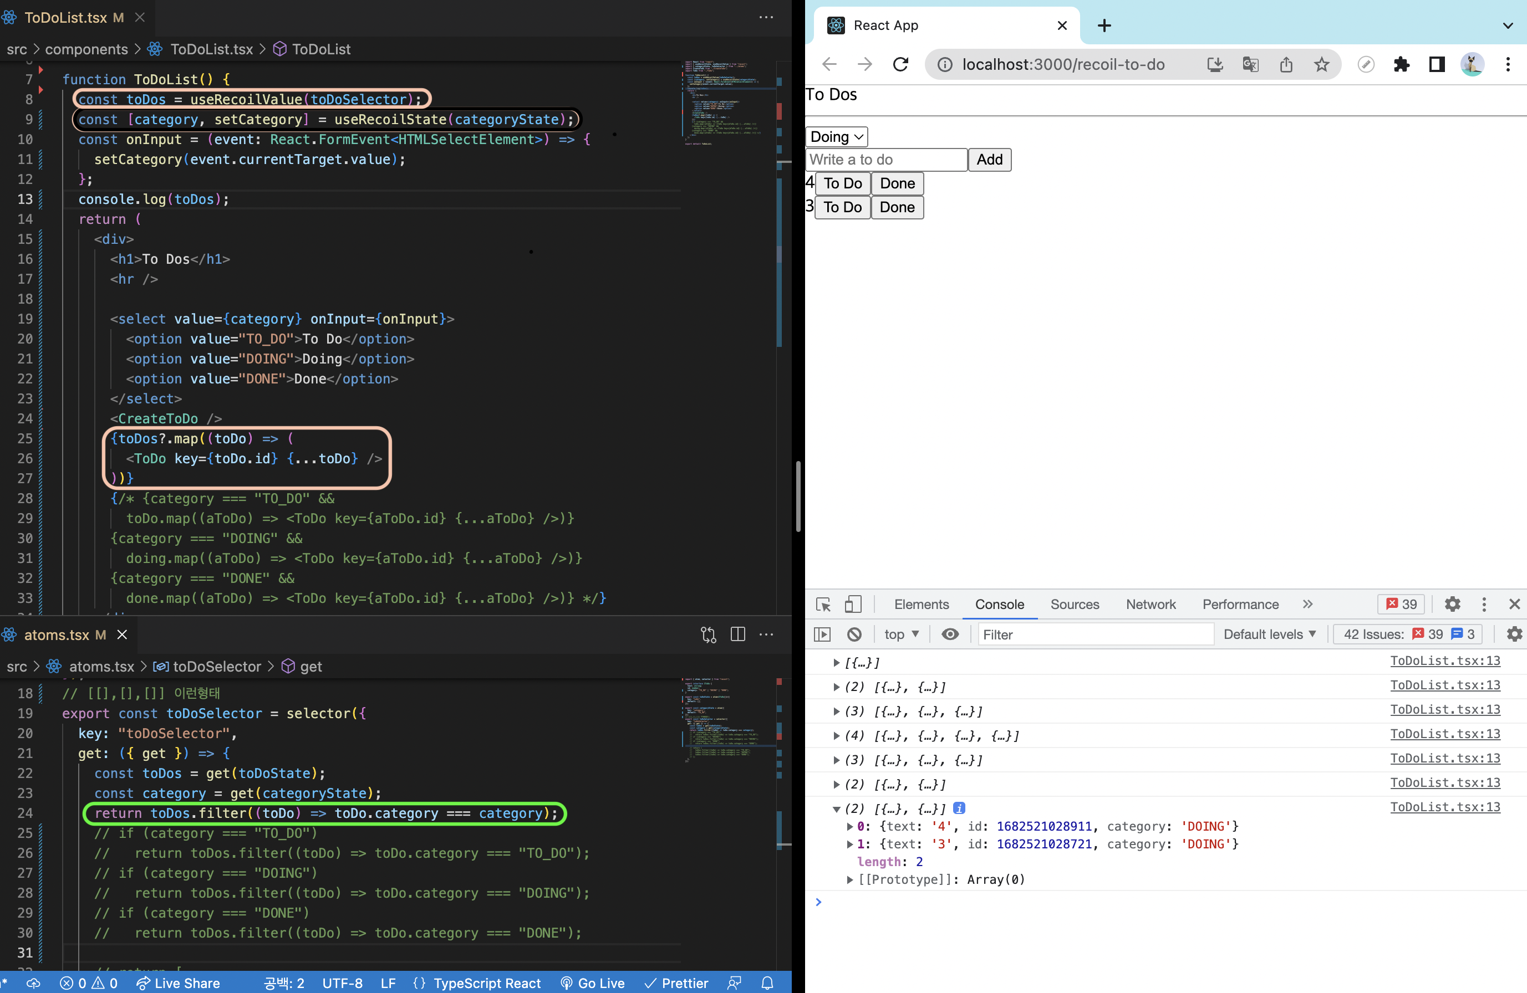Image resolution: width=1527 pixels, height=993 pixels.
Task: Open the browser extensions puzzle icon
Action: click(1401, 64)
